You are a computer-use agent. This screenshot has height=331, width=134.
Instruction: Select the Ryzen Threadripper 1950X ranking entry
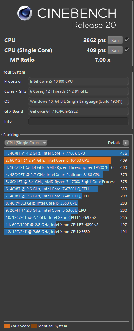(x=66, y=167)
